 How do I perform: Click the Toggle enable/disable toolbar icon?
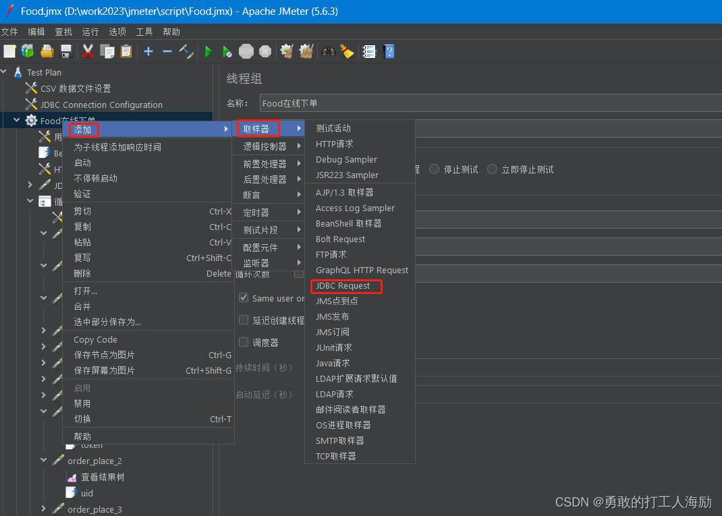pos(186,51)
